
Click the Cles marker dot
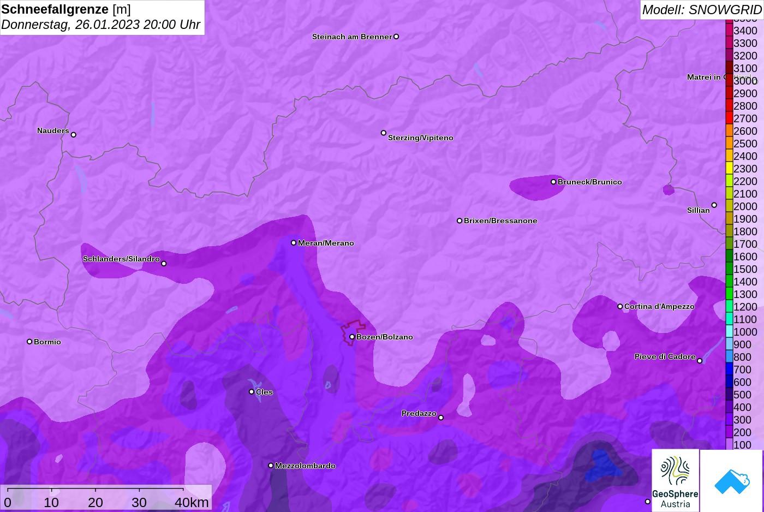pos(252,392)
